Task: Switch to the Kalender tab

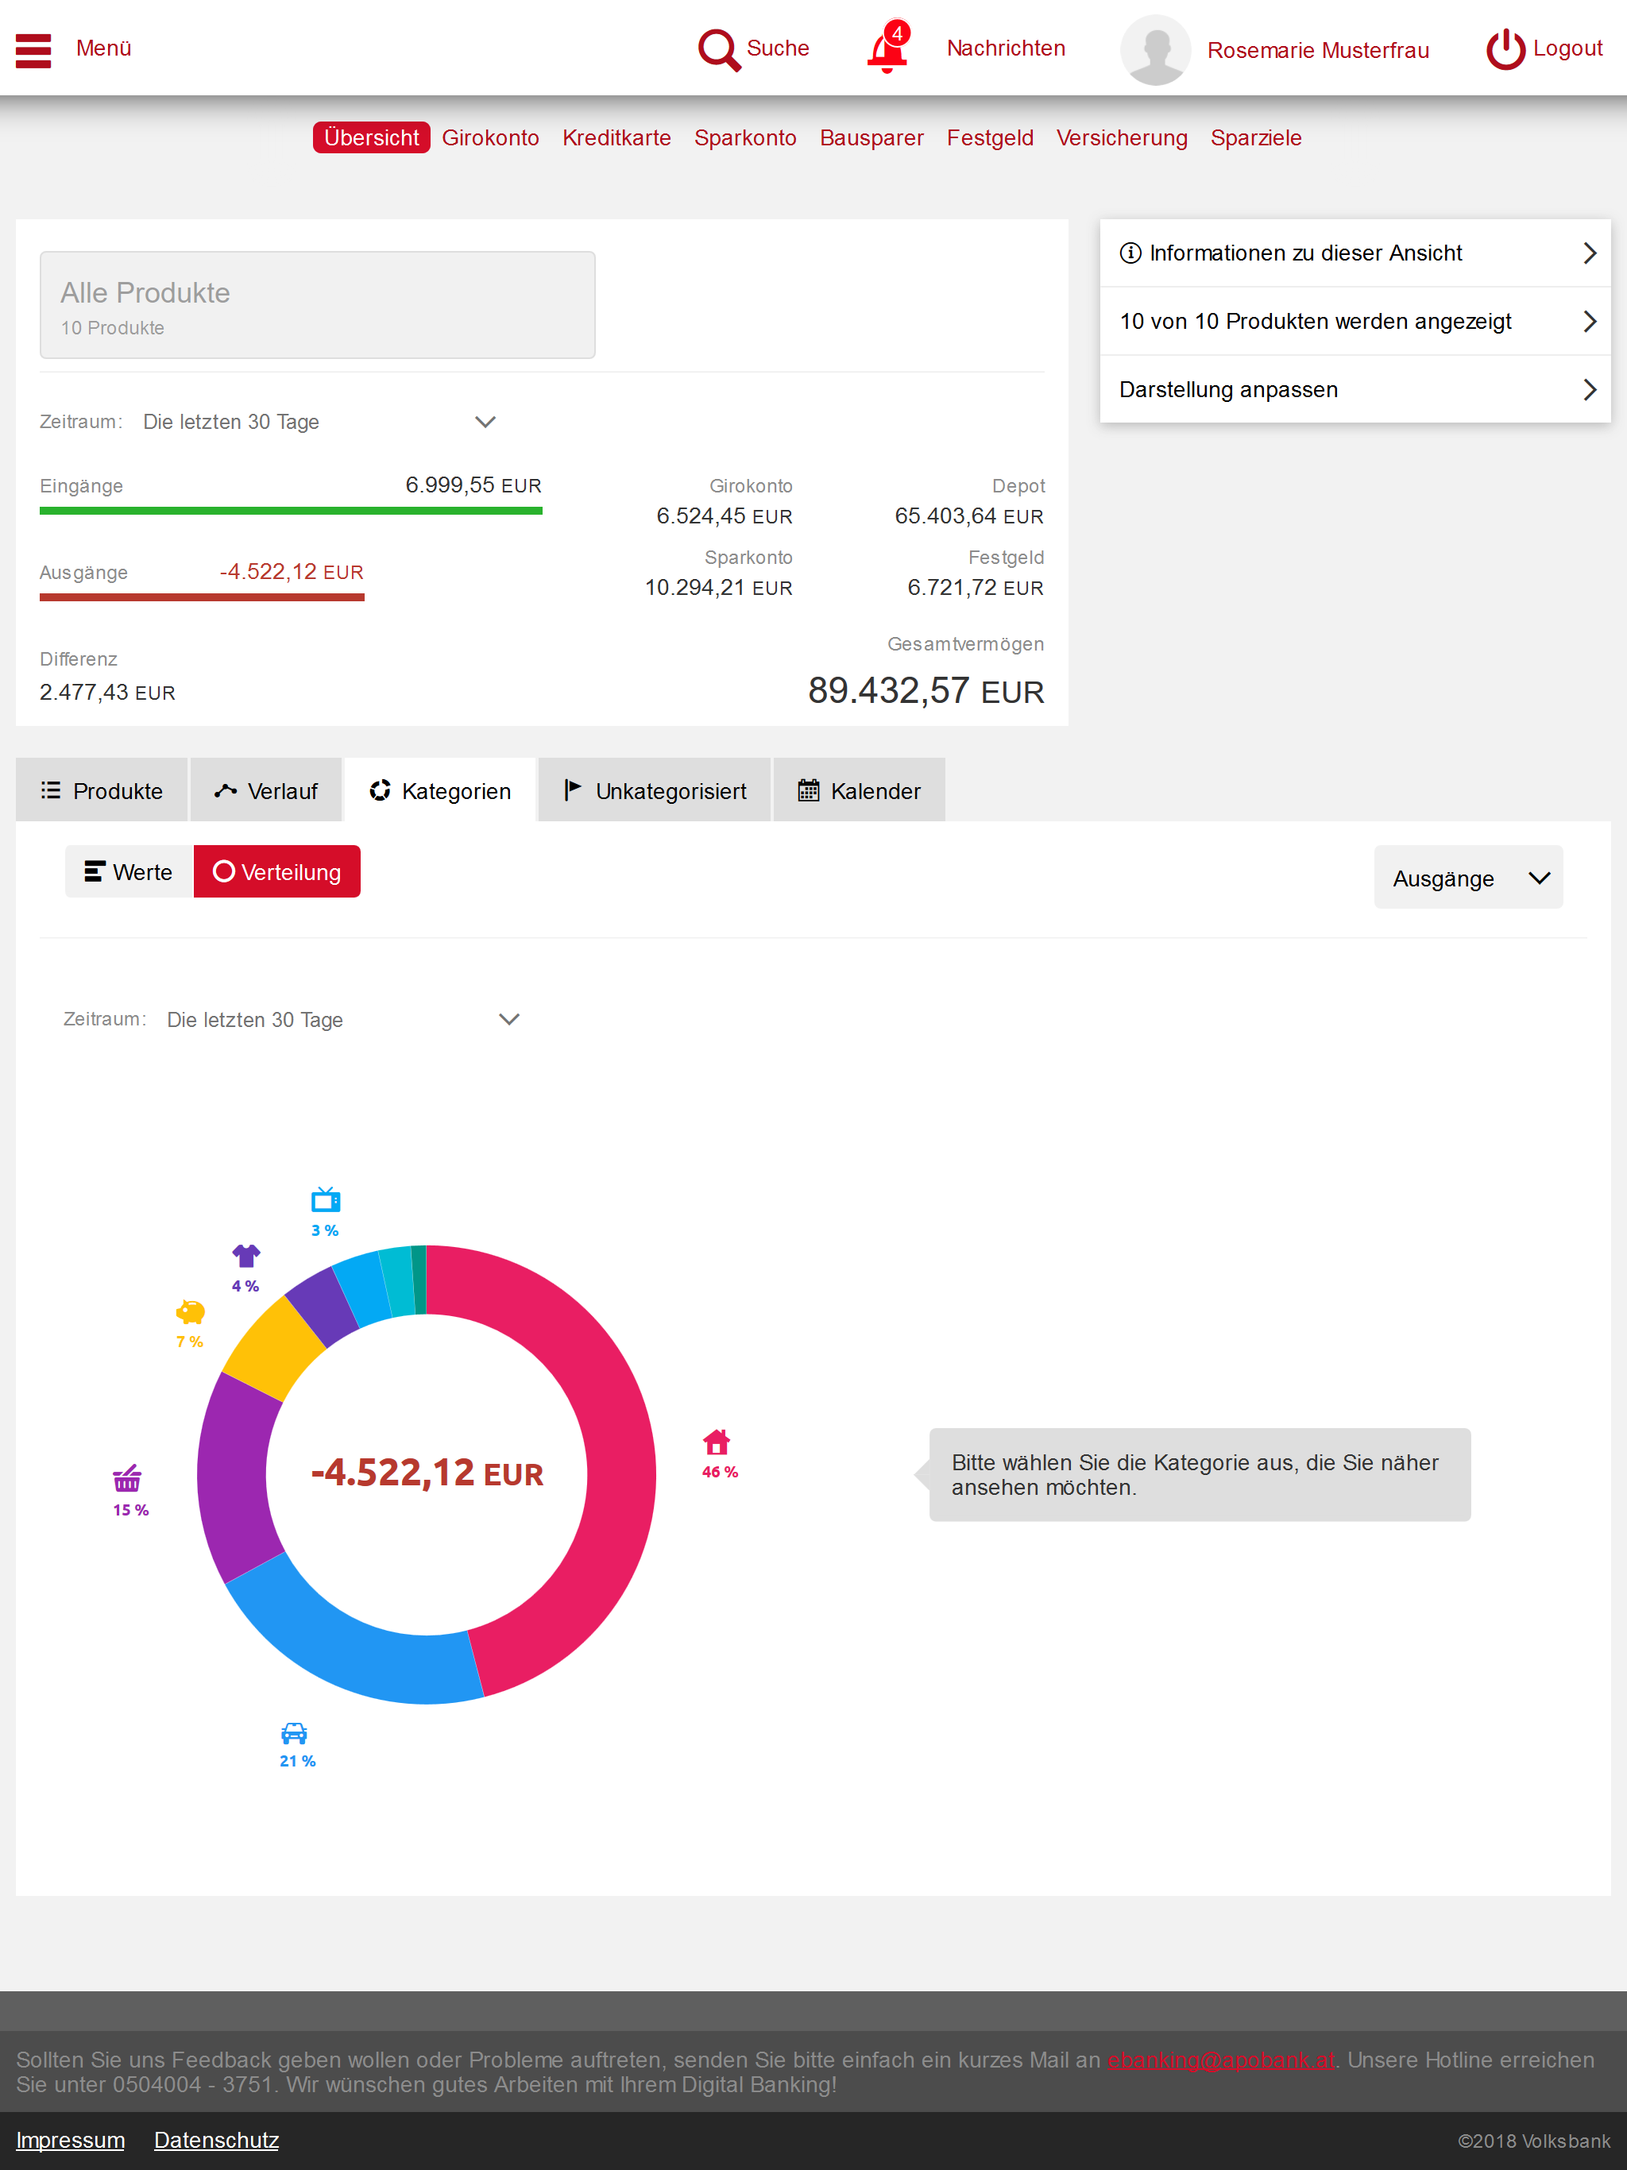Action: tap(860, 790)
